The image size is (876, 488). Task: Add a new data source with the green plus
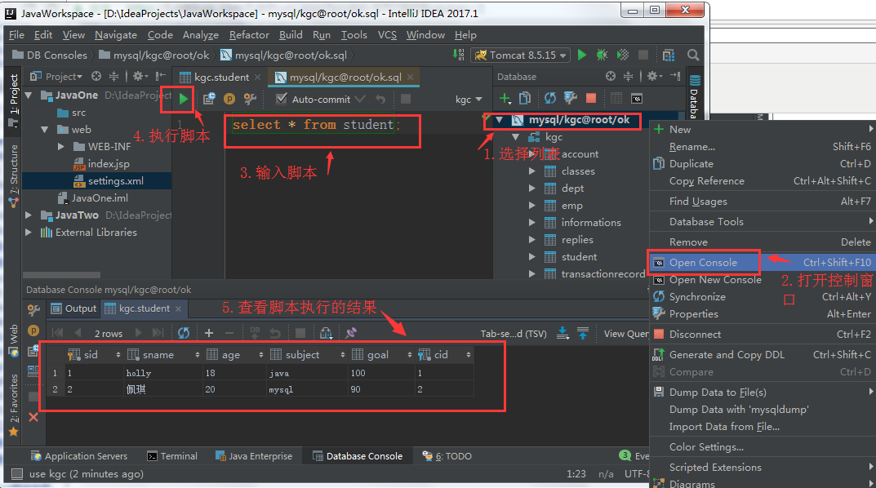(505, 99)
